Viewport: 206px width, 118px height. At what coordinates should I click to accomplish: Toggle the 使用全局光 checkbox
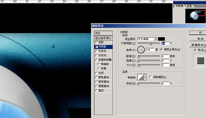(x=161, y=50)
